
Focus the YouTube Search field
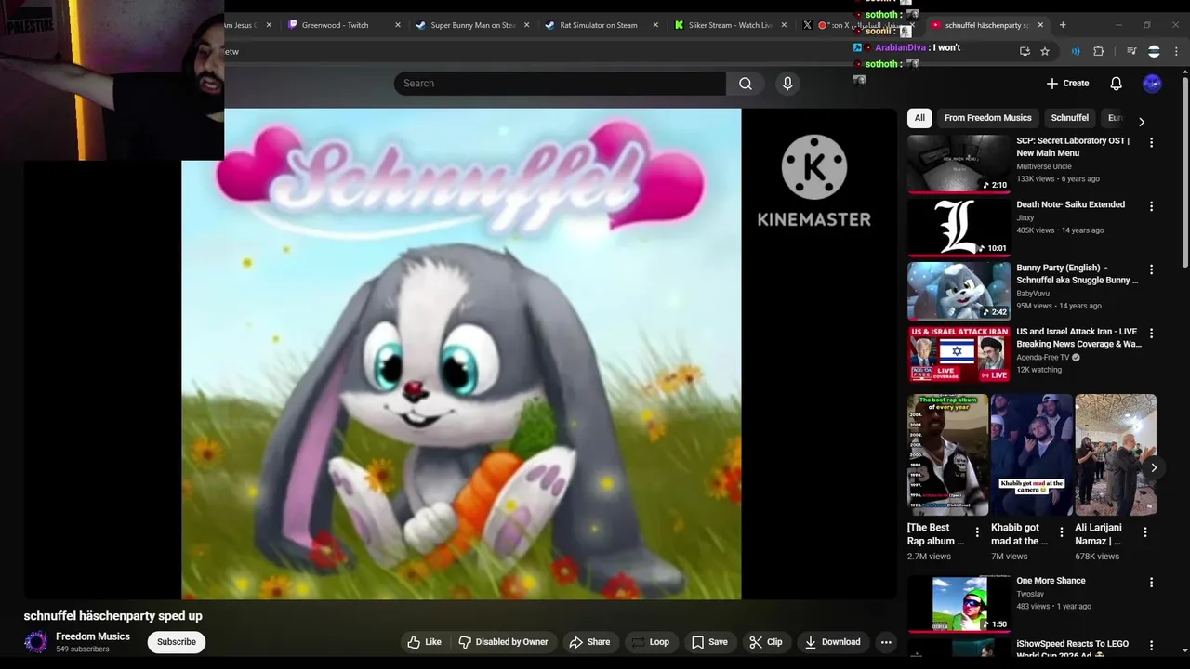point(560,84)
